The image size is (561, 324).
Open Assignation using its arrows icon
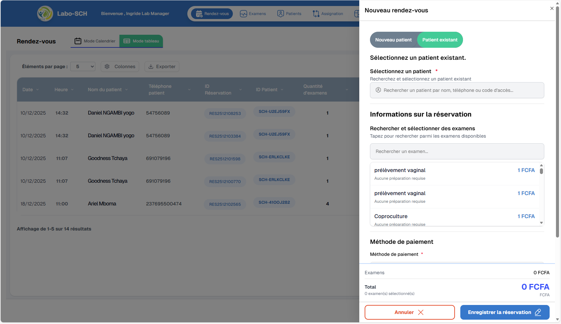click(316, 13)
